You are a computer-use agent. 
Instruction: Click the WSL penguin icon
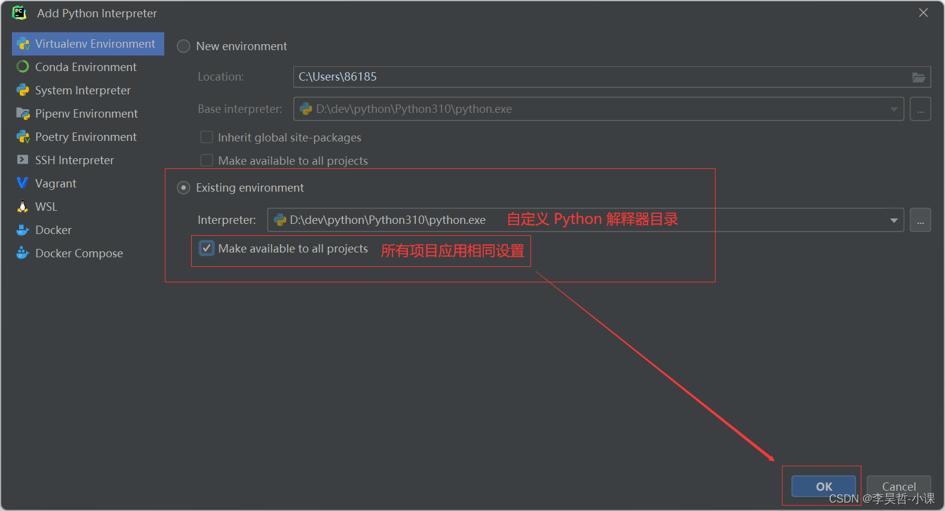pyautogui.click(x=23, y=207)
